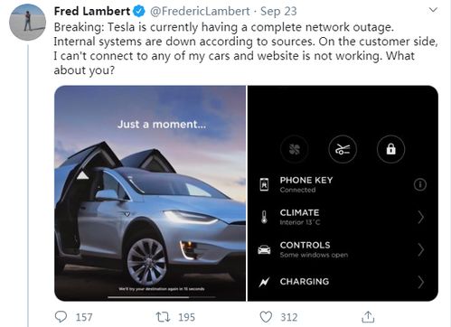Open the Sep 23 tweet timestamp
Image resolution: width=451 pixels, height=327 pixels.
(278, 12)
